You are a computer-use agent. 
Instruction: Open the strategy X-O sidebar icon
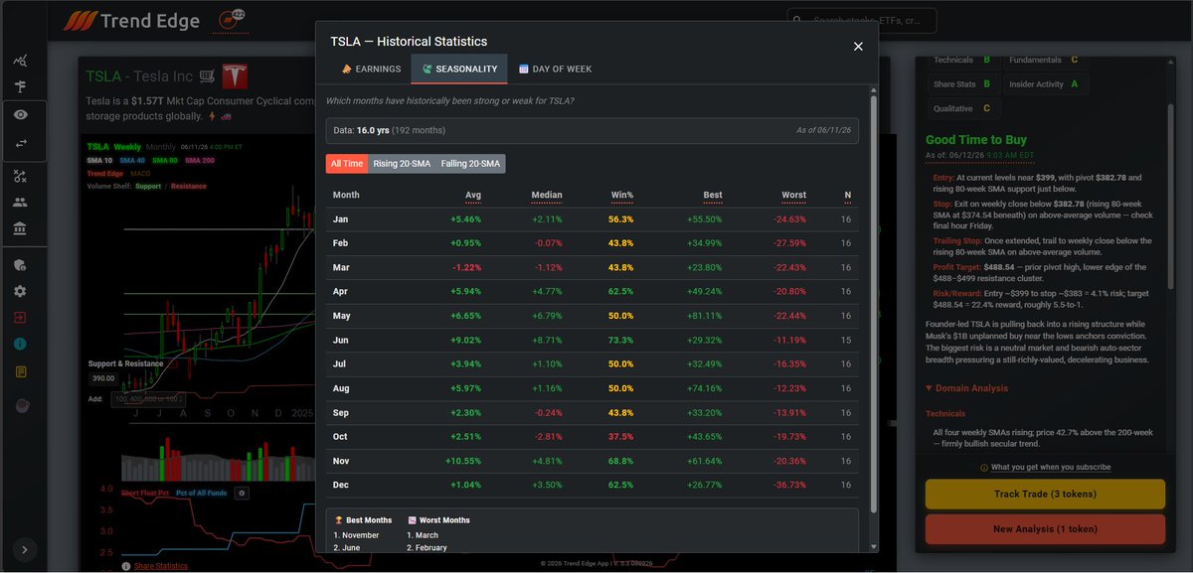click(20, 176)
